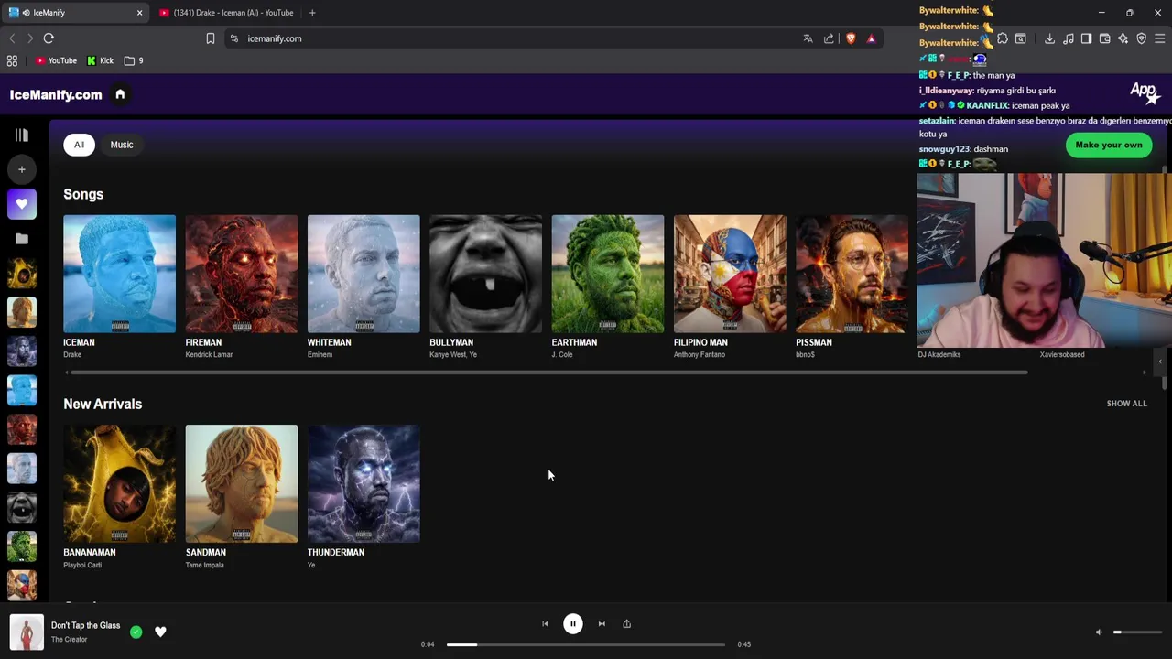Open the WHITEMAN album cover
Viewport: 1172px width, 659px height.
coord(364,274)
